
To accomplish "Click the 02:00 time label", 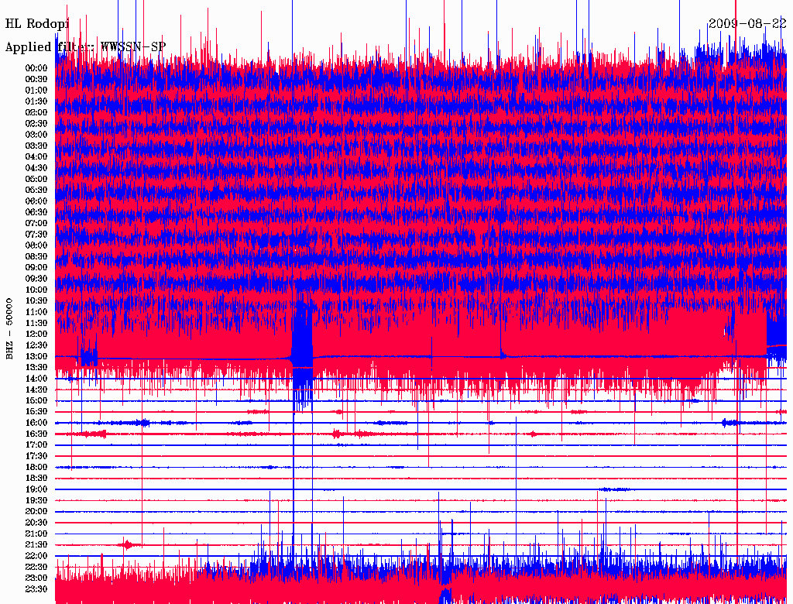I will (x=36, y=112).
